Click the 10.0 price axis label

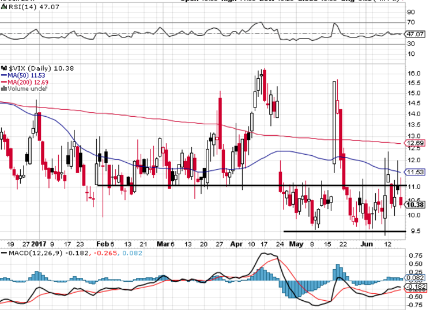point(414,215)
